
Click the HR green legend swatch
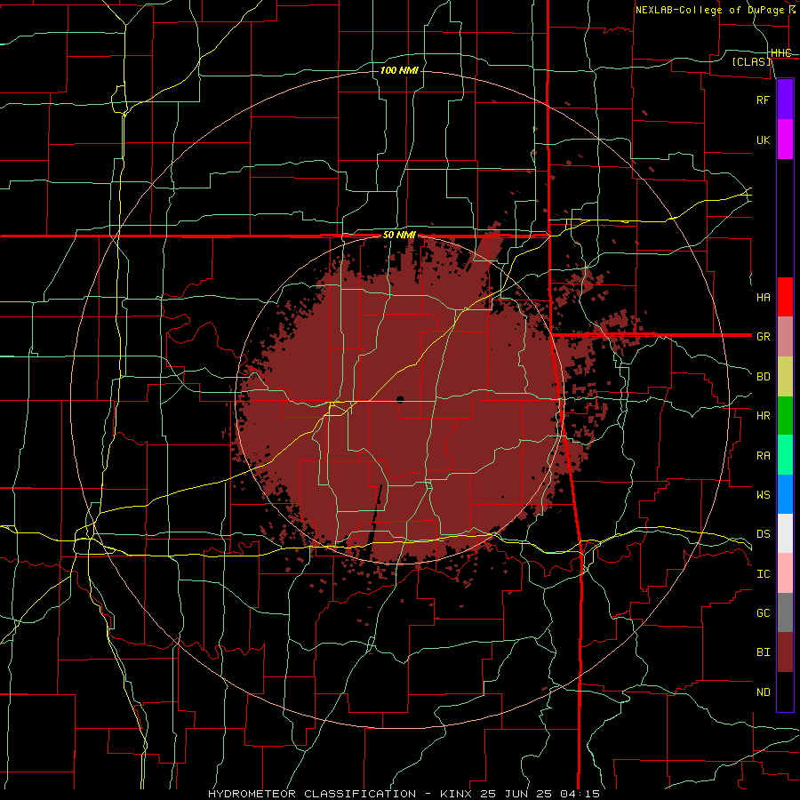pos(785,416)
